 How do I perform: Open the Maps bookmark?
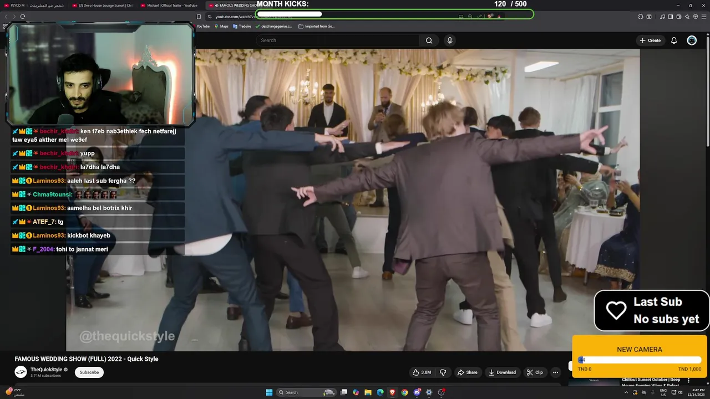click(221, 26)
